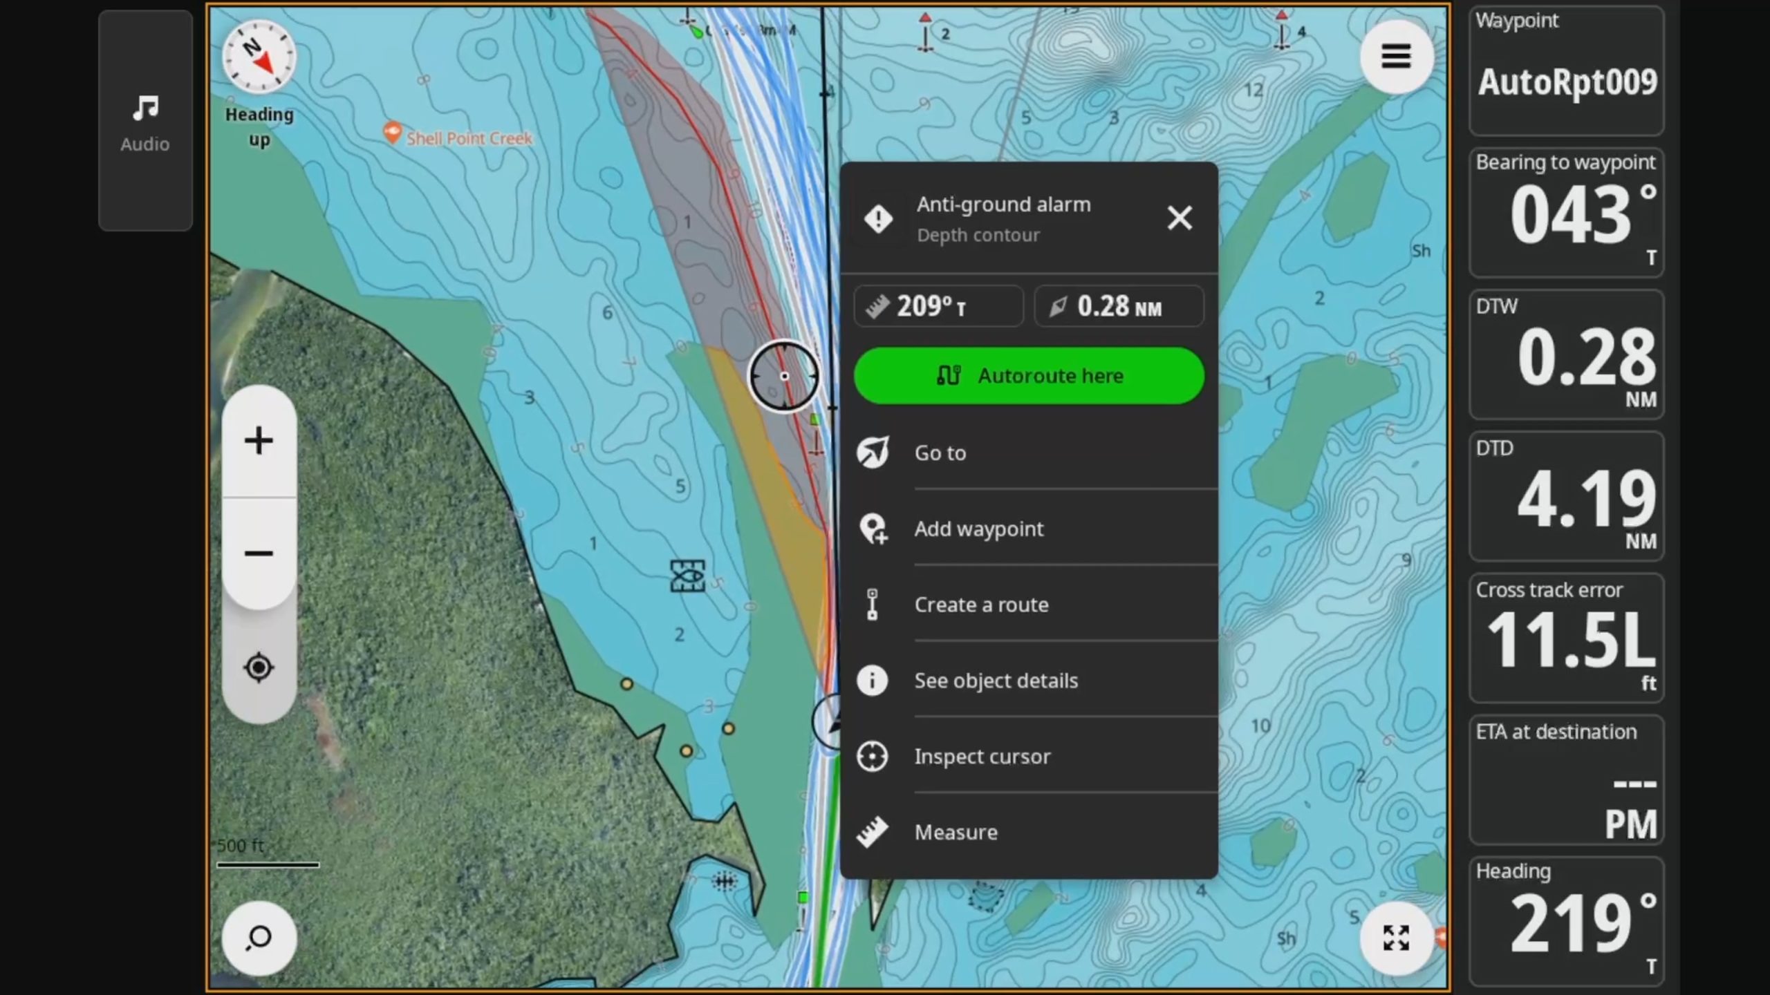The height and width of the screenshot is (995, 1770).
Task: Tap the Heading up compass icon
Action: [x=259, y=58]
